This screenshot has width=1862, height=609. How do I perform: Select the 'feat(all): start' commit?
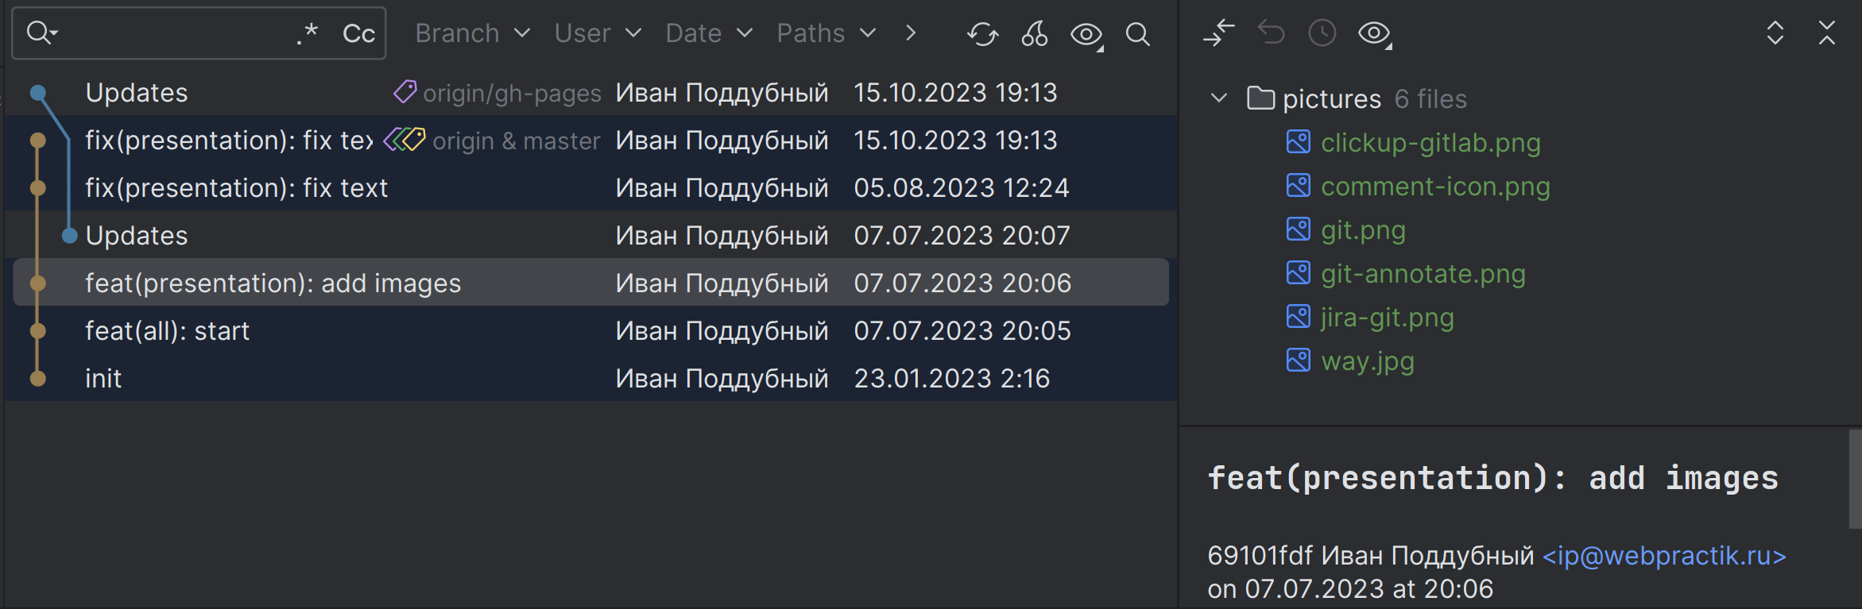tap(168, 331)
